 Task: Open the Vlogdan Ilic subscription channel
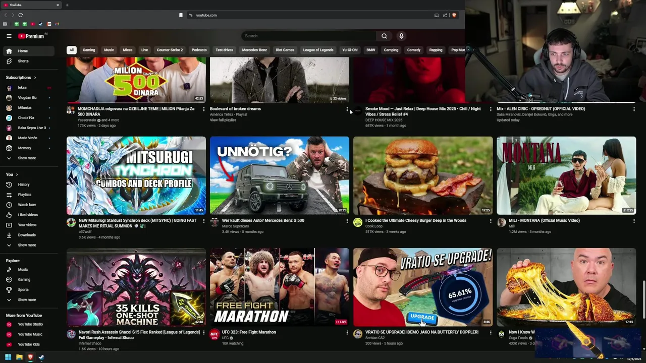coord(28,98)
